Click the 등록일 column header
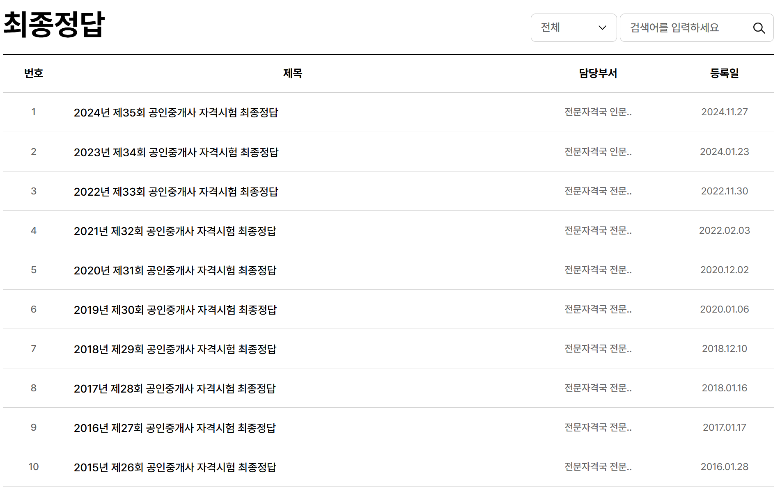 pyautogui.click(x=725, y=73)
